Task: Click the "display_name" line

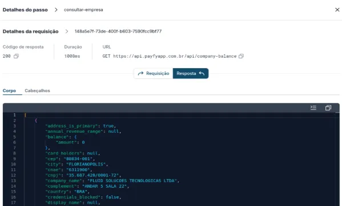Action: click(73, 203)
